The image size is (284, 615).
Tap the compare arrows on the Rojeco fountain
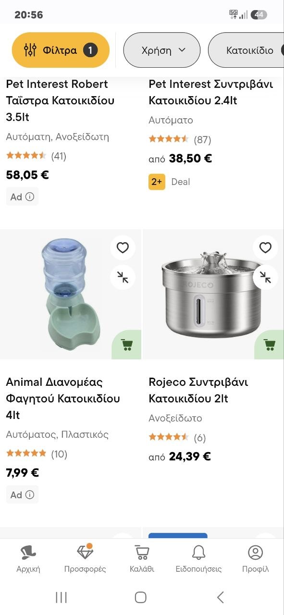[x=266, y=277]
